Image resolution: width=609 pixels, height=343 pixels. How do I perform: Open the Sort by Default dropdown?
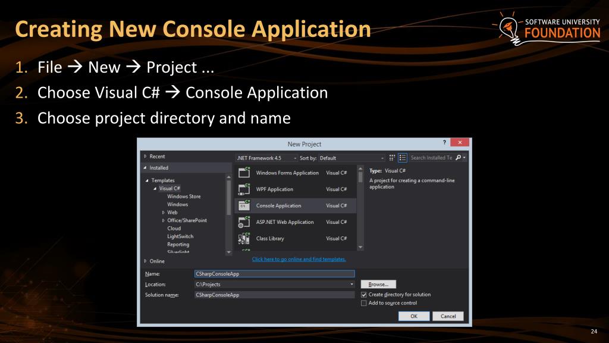(x=352, y=158)
